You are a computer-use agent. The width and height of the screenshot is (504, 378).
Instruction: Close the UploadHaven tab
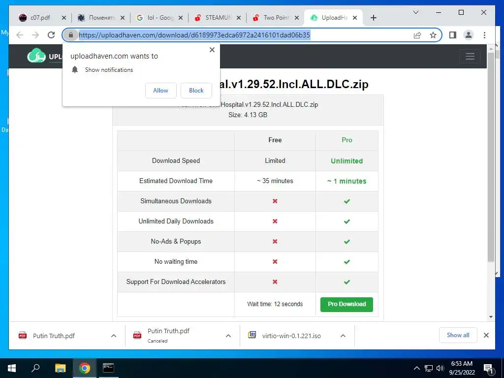coord(355,18)
